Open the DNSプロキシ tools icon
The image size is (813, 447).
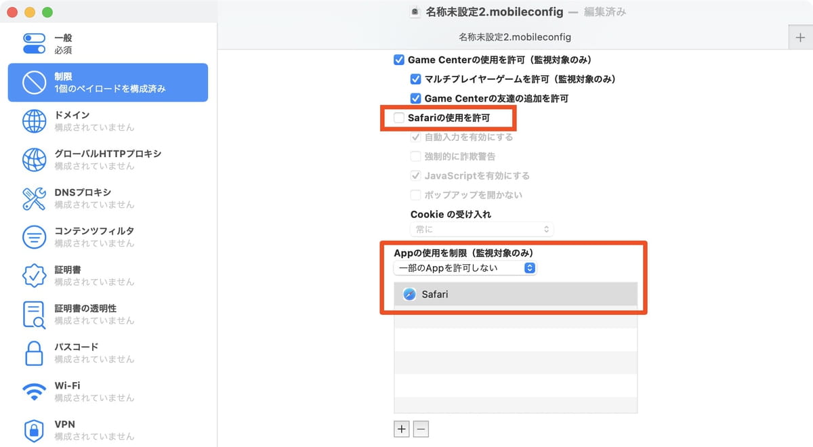click(x=34, y=198)
